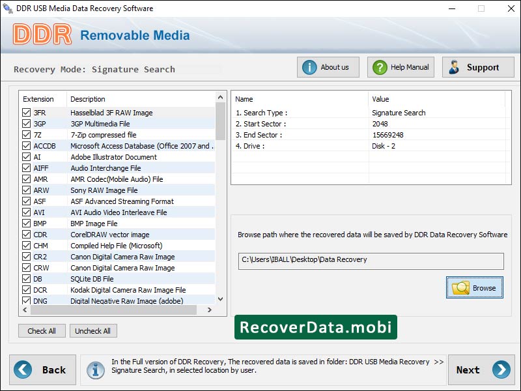Click the horizontal scrollbar thumb
This screenshot has height=391, width=521.
point(113,310)
